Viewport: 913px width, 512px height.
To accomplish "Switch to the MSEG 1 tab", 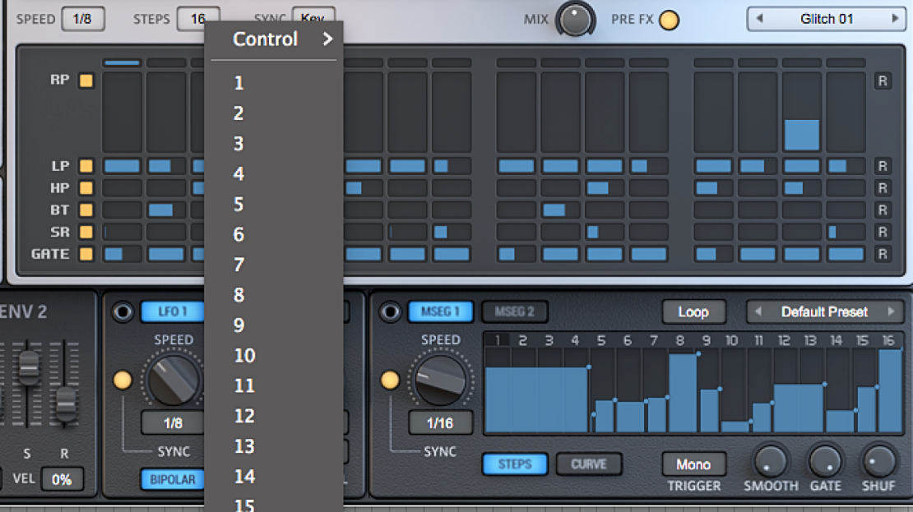I will coord(440,311).
